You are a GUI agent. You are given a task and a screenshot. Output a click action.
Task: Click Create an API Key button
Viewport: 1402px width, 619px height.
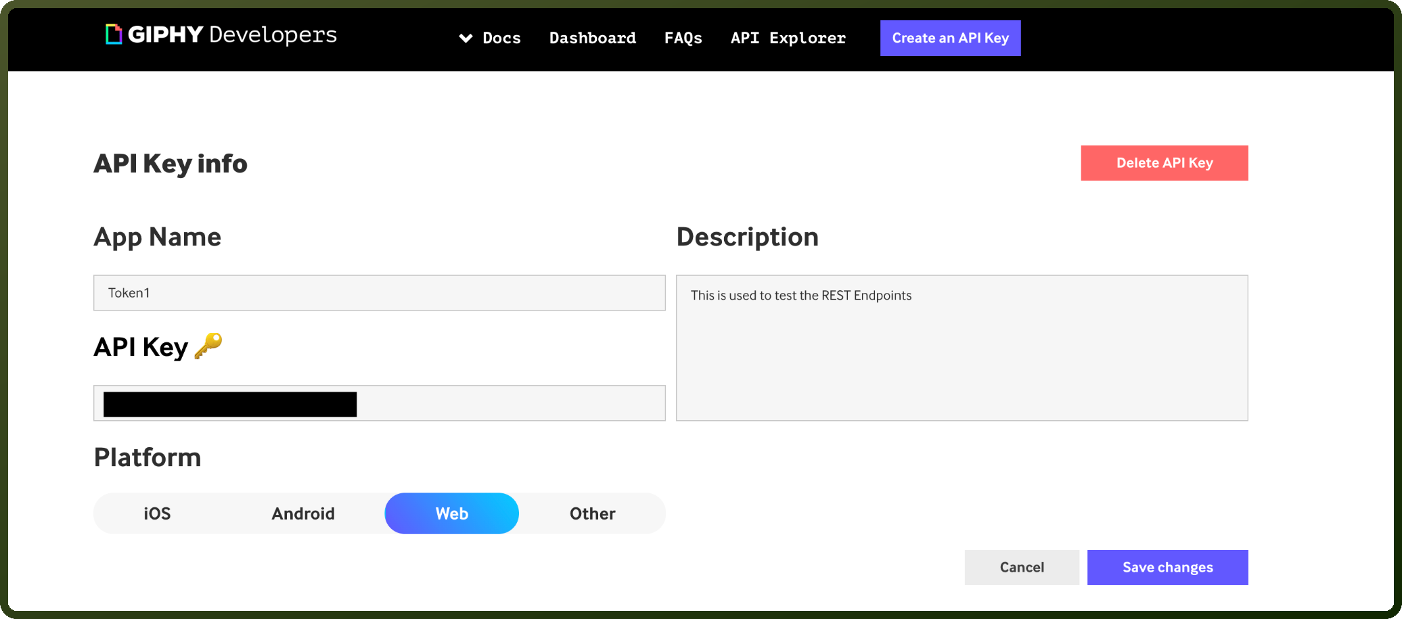951,38
